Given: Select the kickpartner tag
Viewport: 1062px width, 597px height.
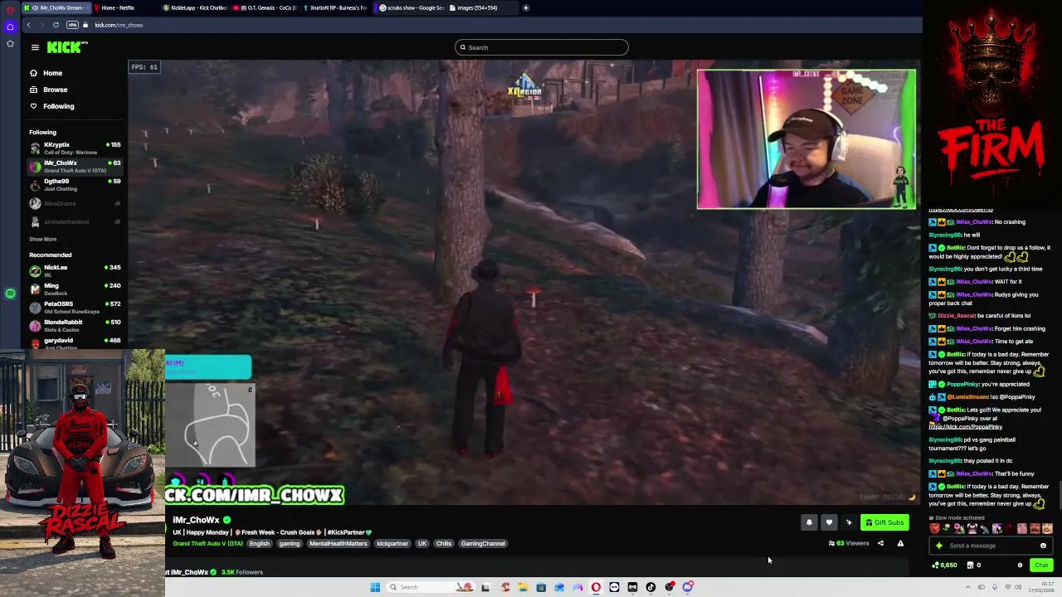Looking at the screenshot, I should [x=392, y=544].
